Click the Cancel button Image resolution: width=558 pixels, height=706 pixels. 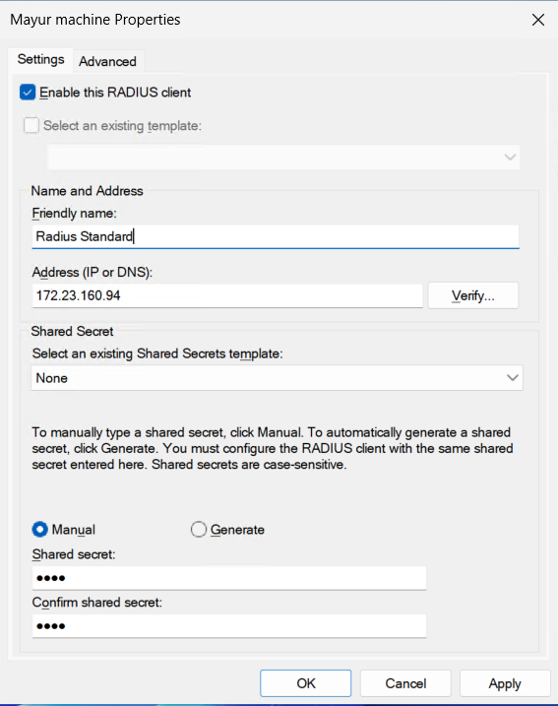coord(405,683)
